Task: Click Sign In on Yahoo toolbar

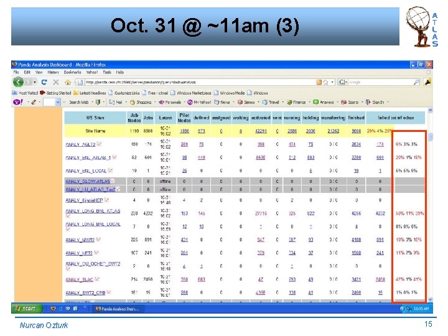Action: pos(375,102)
